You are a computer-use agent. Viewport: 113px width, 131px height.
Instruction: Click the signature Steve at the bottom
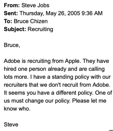pos(11,124)
